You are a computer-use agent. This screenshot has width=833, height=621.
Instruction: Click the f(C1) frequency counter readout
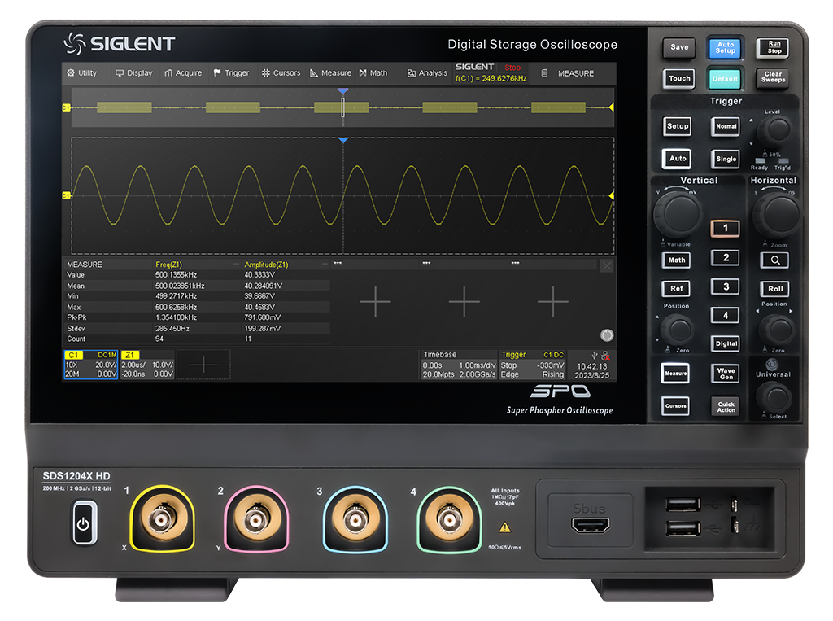(491, 78)
